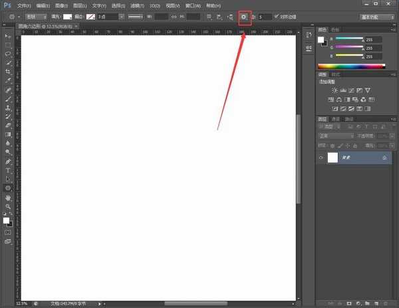The width and height of the screenshot is (399, 308).
Task: Open the layer blend mode 正常 dropdown
Action: point(336,136)
